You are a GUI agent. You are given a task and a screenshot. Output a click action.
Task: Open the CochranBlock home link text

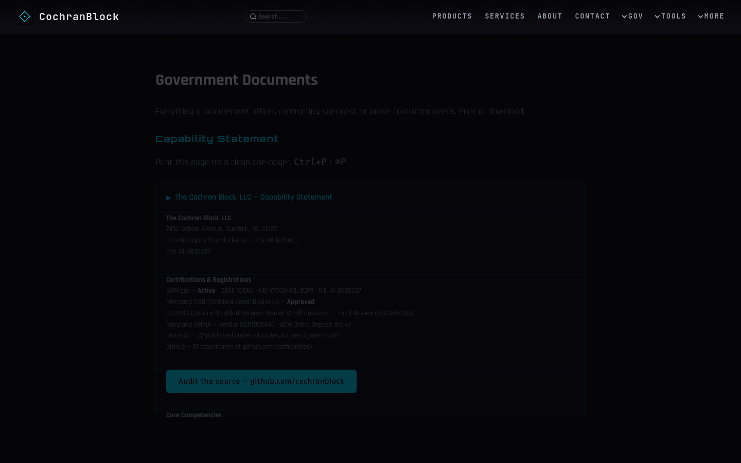[x=79, y=16]
